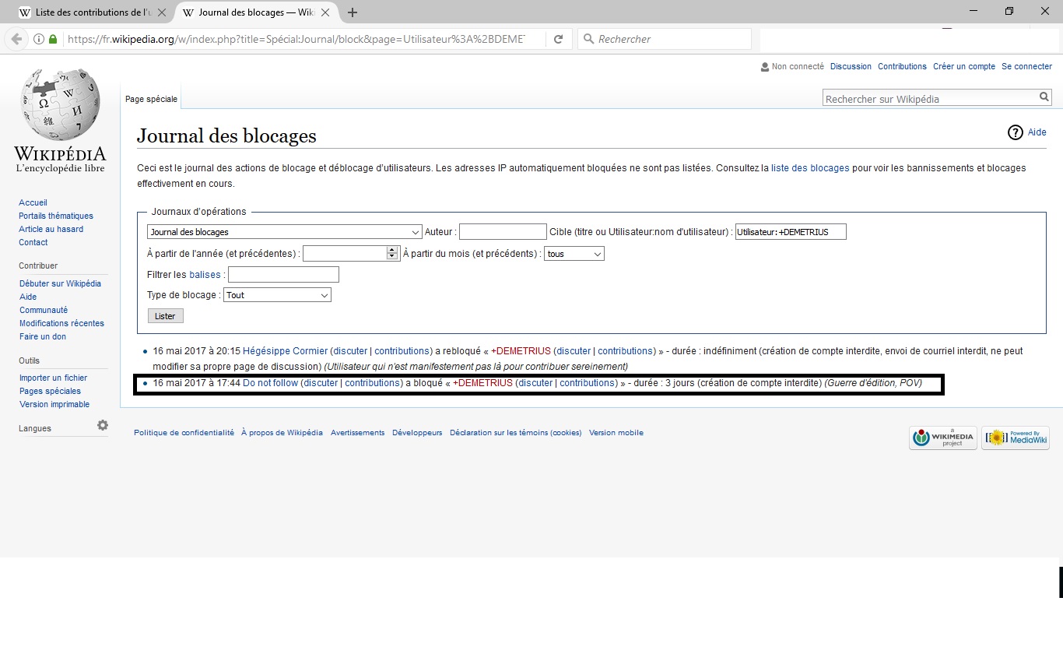Screen dimensions: 1063x654
Task: Open the liste des blocages link
Action: [809, 168]
